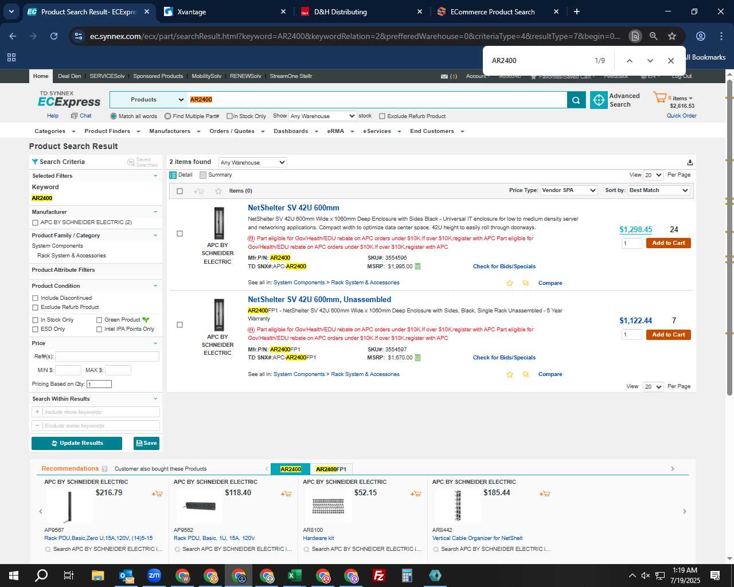
Task: Click MSRP calculator icon for AR2400
Action: point(417,267)
